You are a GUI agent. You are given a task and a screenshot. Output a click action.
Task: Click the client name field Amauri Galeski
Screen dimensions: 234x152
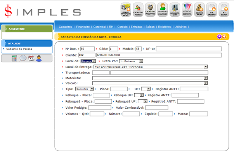[159, 55]
